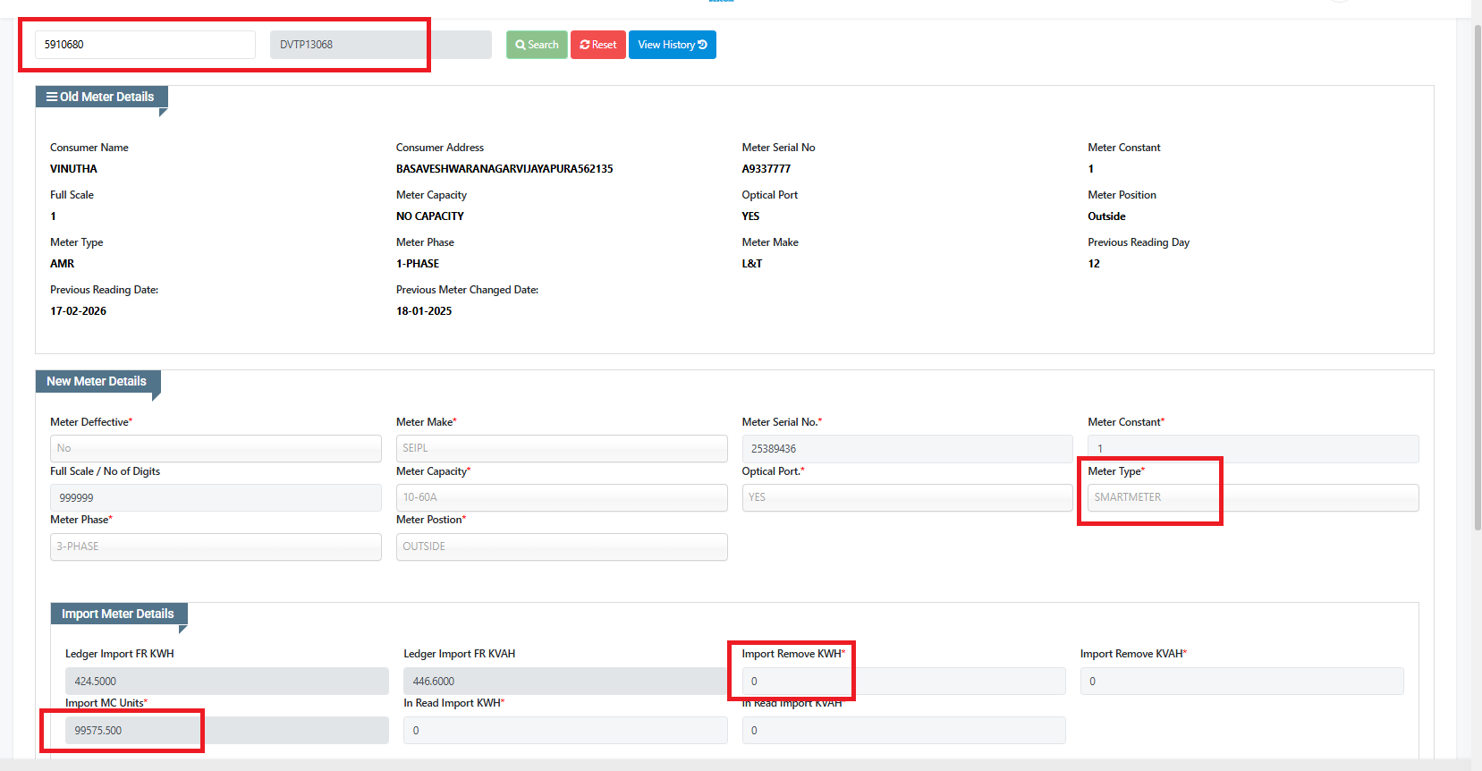Click the hamburger icon beside Old Meter Details
The height and width of the screenshot is (771, 1482).
click(x=52, y=97)
